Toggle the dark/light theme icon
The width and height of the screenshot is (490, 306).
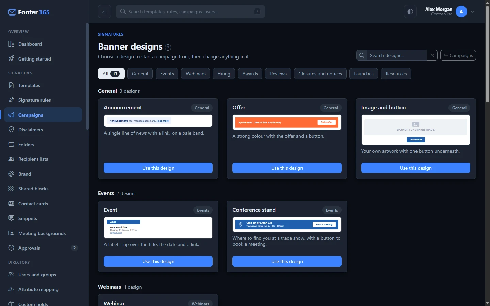coord(410,12)
